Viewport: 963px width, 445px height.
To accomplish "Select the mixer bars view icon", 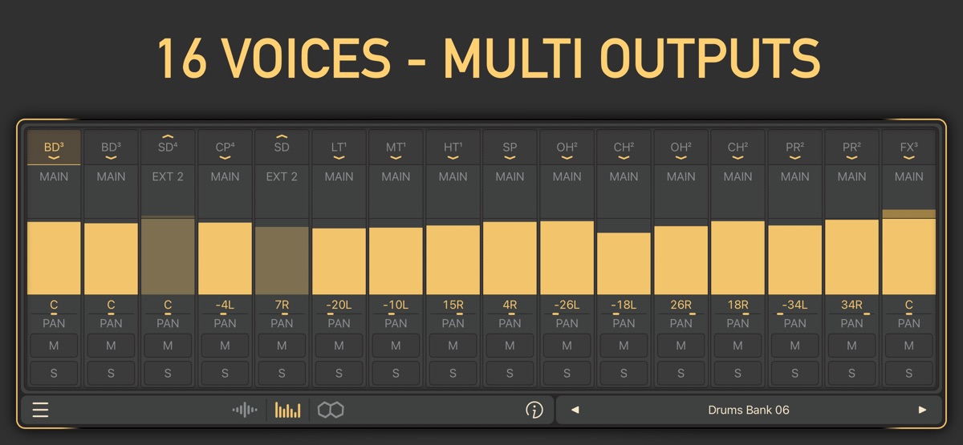I will [287, 411].
